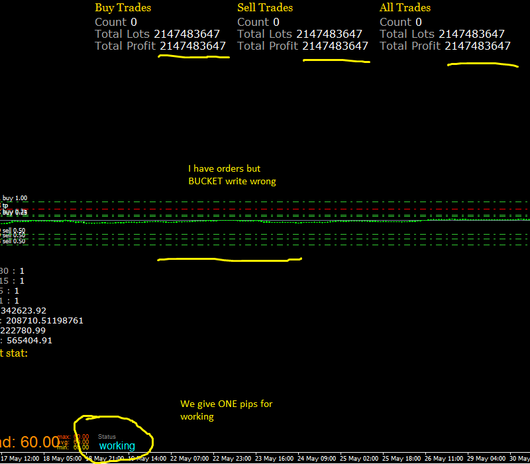Click the orange 60.00 spread value
Image resolution: width=530 pixels, height=464 pixels.
[40, 442]
